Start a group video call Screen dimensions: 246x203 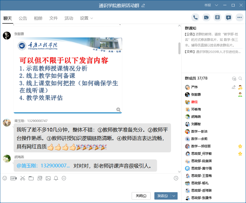pyautogui.click(x=206, y=18)
